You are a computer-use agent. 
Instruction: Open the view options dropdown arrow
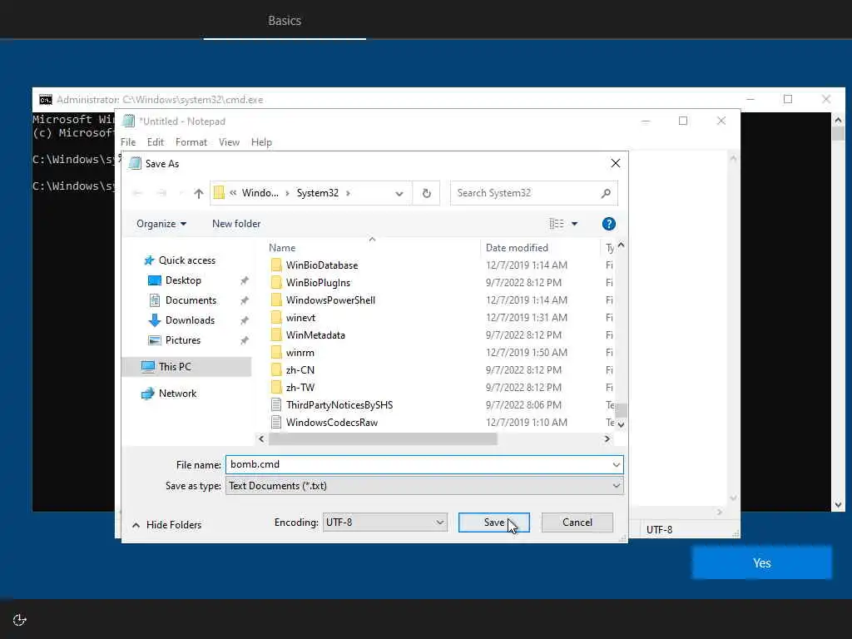[574, 224]
